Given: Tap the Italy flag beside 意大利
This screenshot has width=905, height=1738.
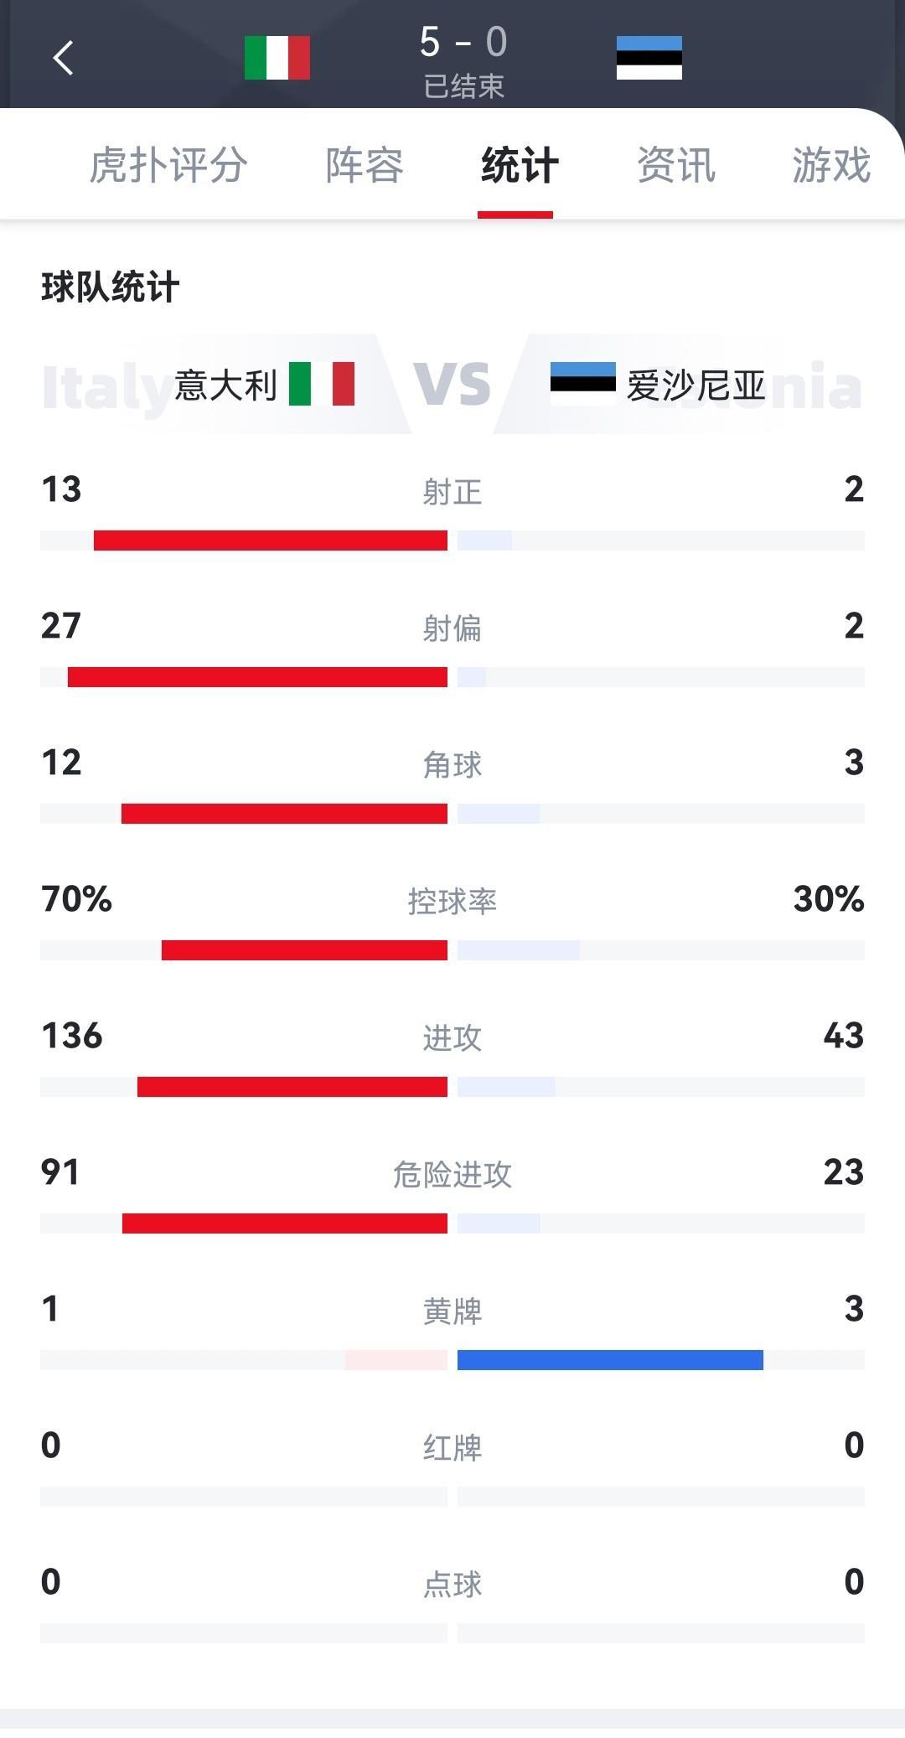Looking at the screenshot, I should (x=322, y=384).
